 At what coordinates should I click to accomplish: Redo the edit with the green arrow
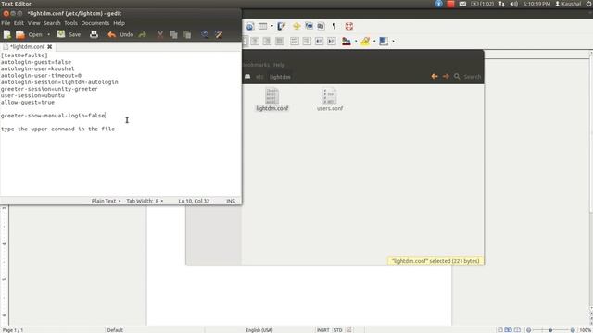coord(142,35)
